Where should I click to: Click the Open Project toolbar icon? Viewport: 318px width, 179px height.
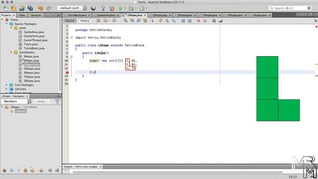(22, 8)
